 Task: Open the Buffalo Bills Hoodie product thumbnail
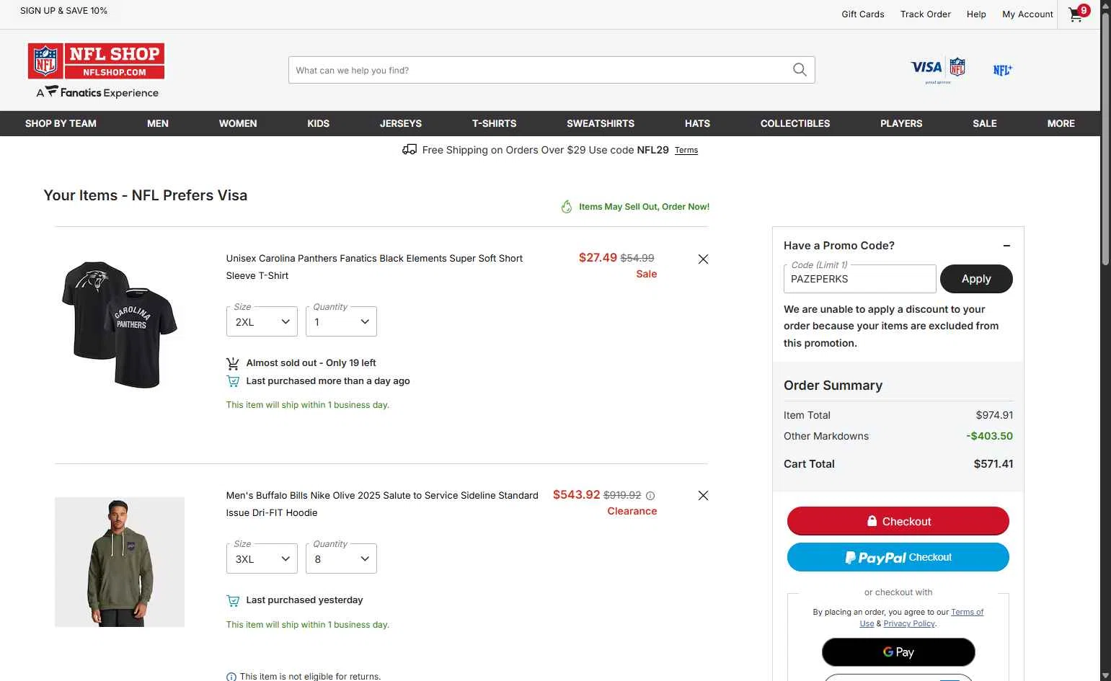[x=120, y=562]
